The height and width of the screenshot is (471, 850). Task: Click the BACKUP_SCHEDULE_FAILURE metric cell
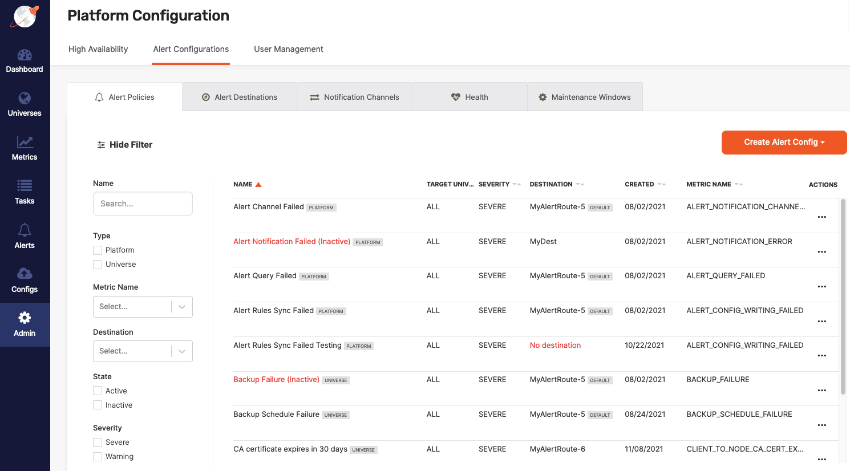coord(739,415)
